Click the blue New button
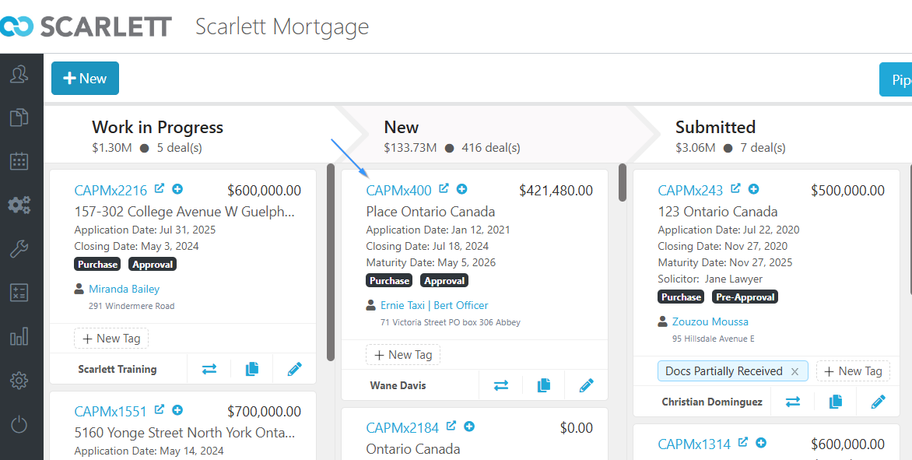Image resolution: width=912 pixels, height=460 pixels. (85, 78)
